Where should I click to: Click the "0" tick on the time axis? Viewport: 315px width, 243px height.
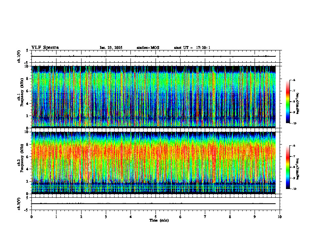pyautogui.click(x=31, y=217)
